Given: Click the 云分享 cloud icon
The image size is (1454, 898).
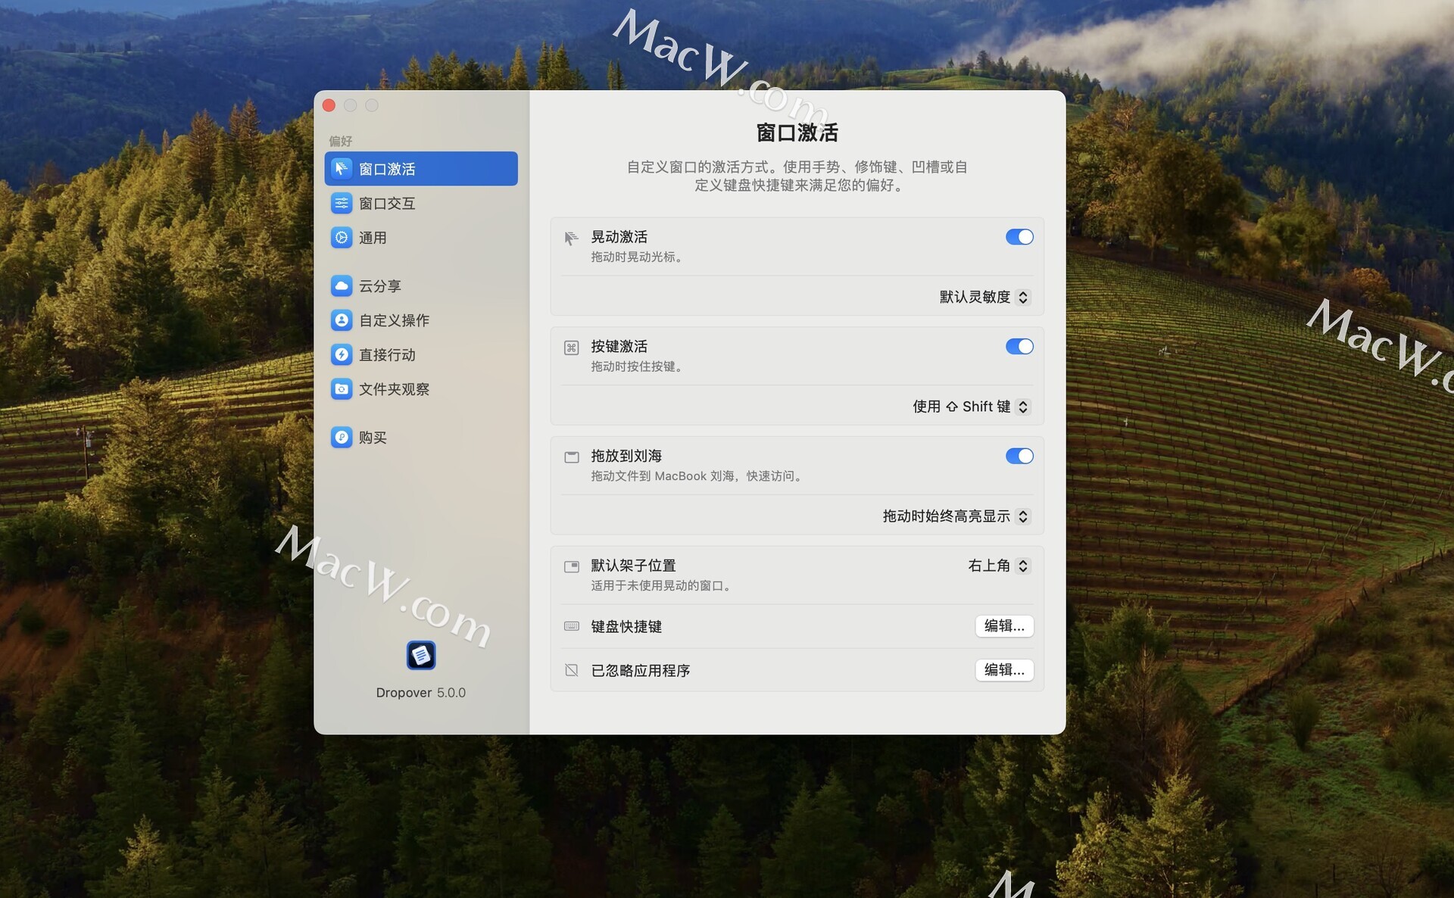Looking at the screenshot, I should pos(342,285).
